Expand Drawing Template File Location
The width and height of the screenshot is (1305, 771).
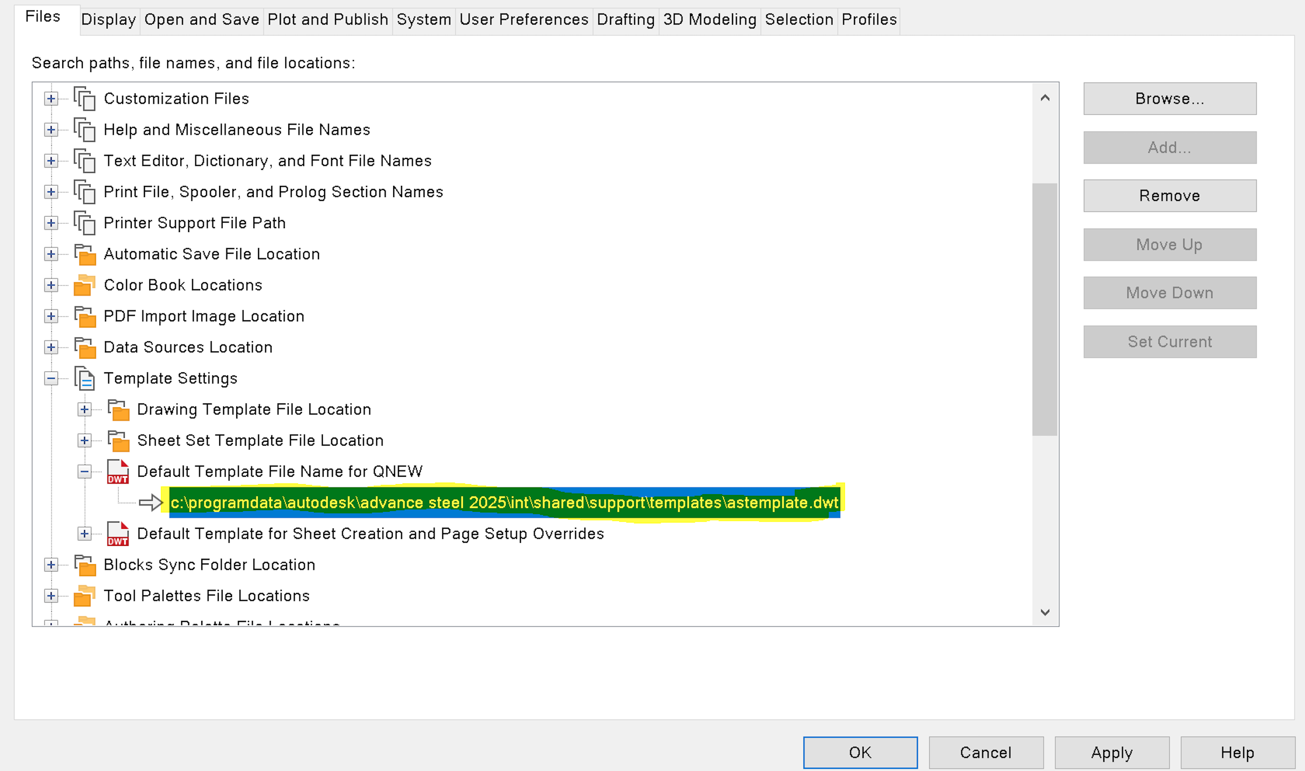tap(84, 409)
